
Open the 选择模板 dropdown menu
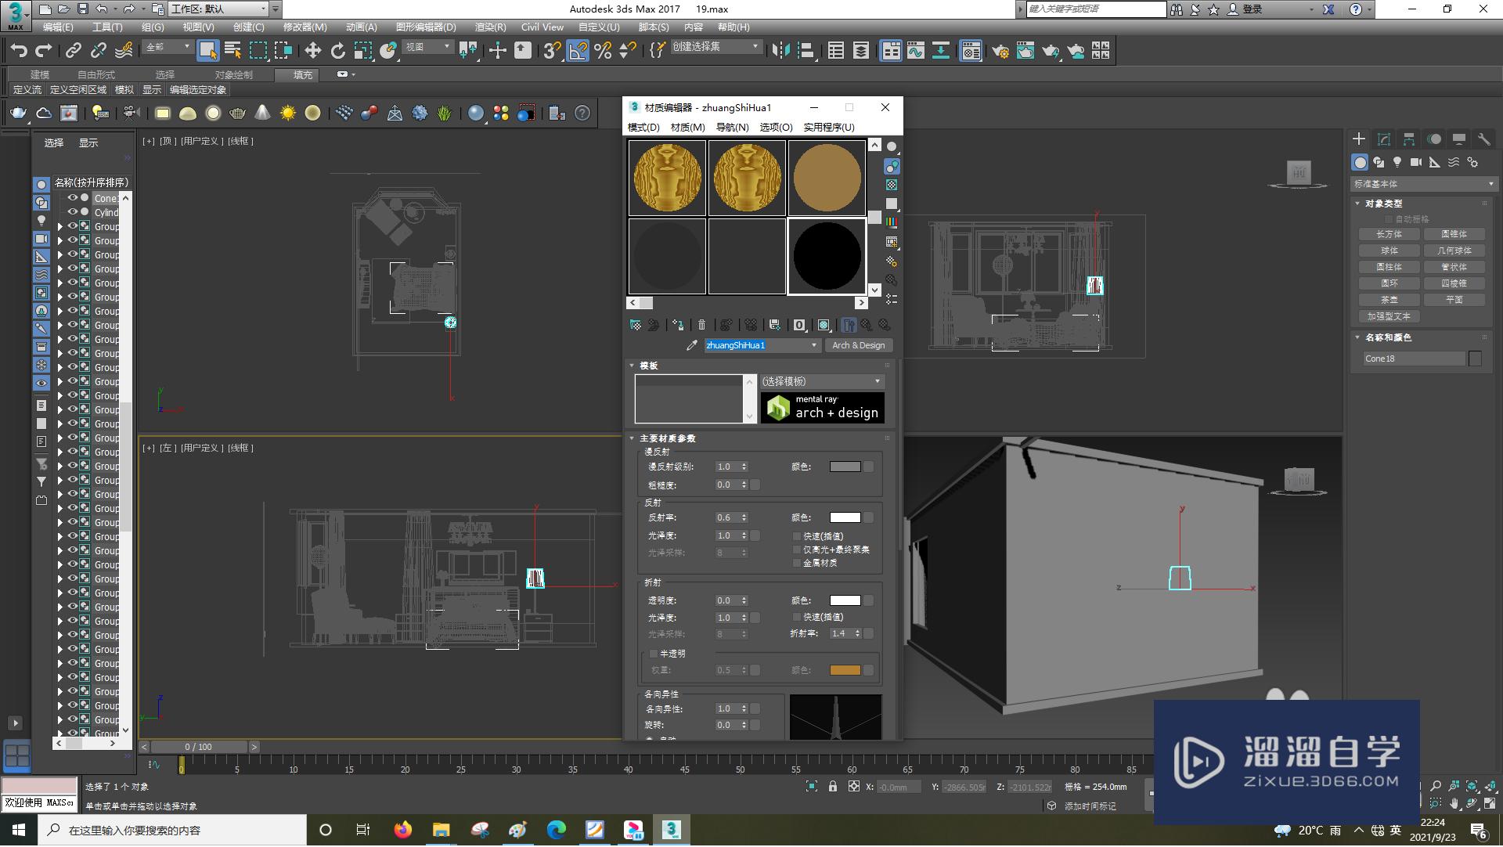[x=820, y=380]
